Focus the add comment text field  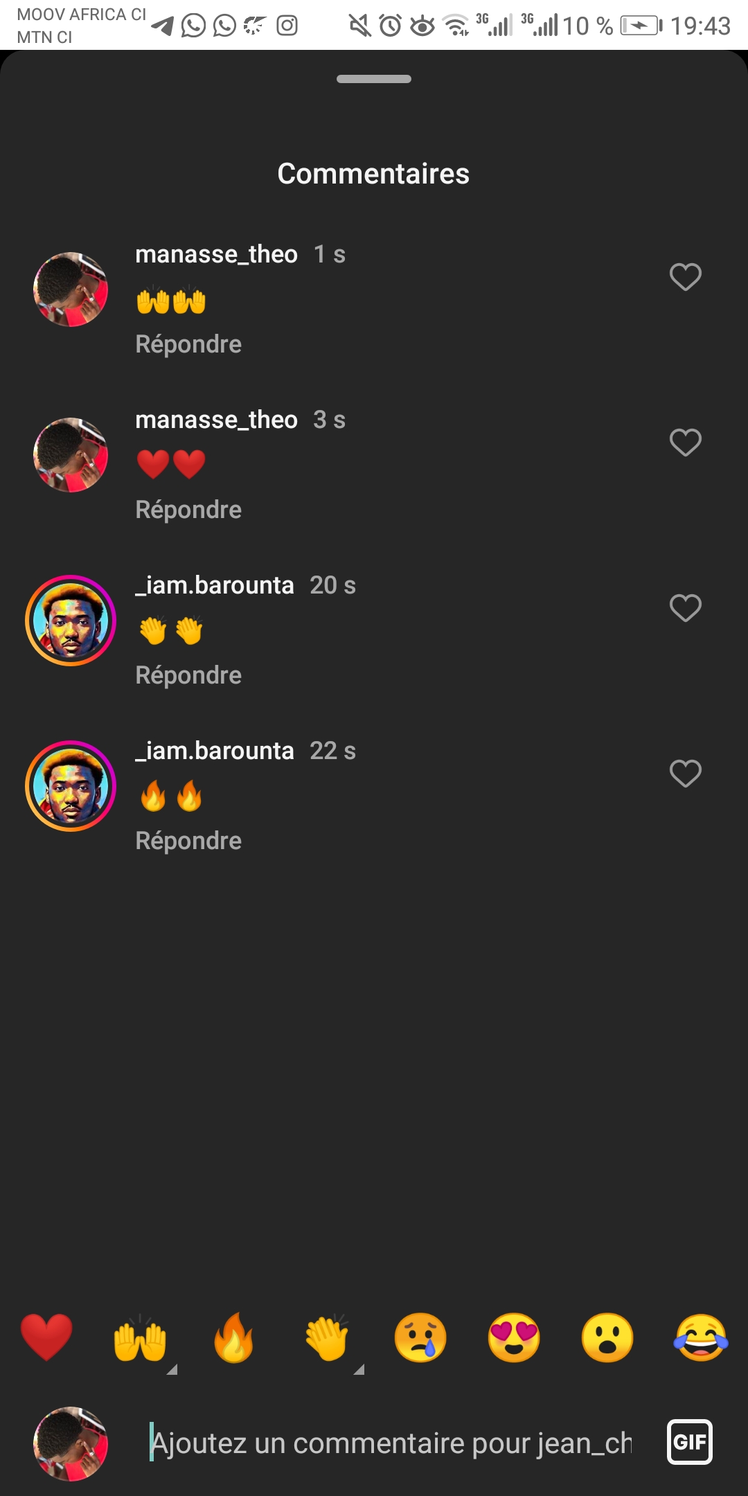click(391, 1443)
